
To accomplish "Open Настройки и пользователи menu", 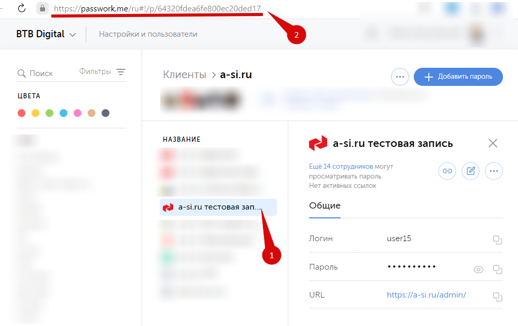I will pyautogui.click(x=148, y=34).
